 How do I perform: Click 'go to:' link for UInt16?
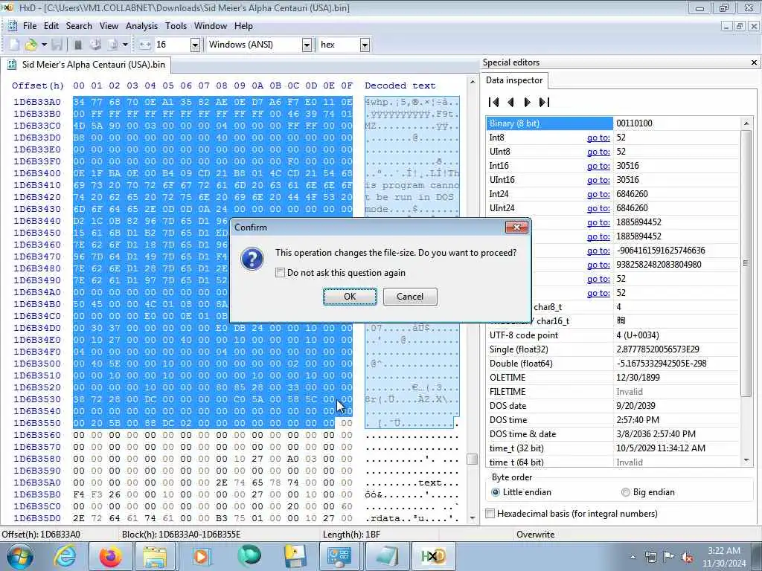[x=598, y=180]
